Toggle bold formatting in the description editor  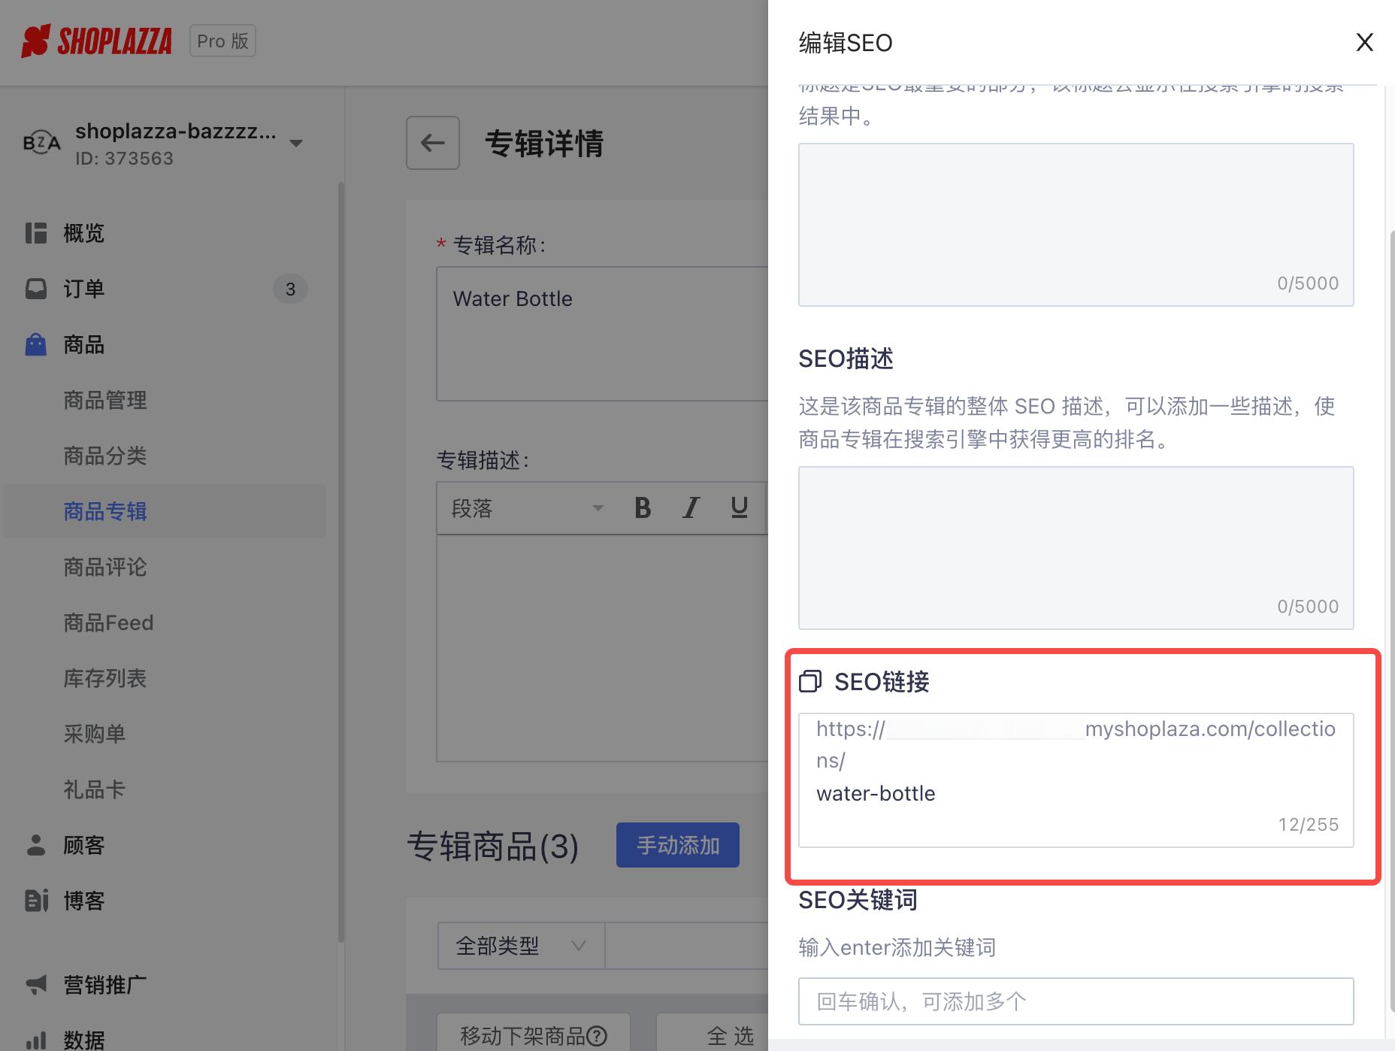click(641, 508)
